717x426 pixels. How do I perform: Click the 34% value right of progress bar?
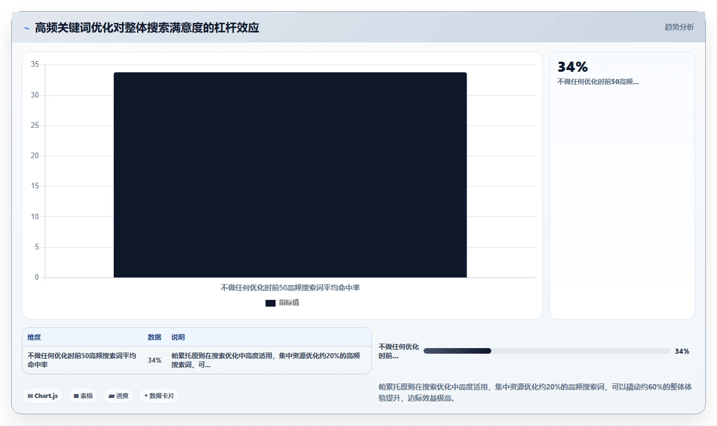682,351
